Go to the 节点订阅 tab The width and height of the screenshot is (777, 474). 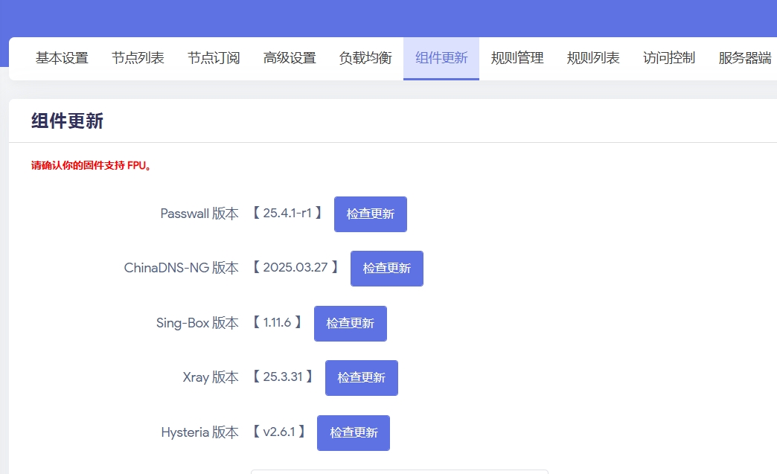214,58
